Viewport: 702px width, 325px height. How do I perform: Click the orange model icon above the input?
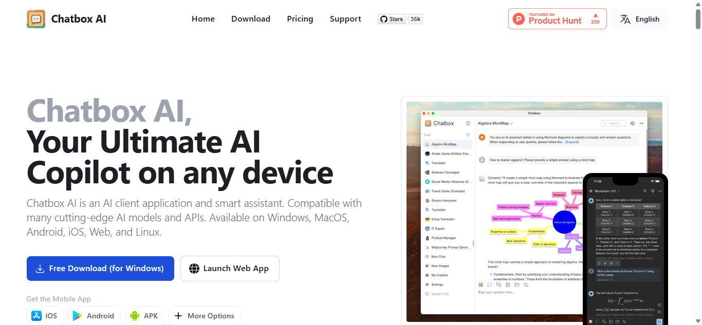(481, 284)
